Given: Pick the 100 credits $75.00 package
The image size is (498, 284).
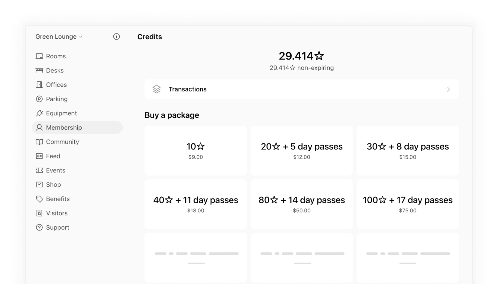Looking at the screenshot, I should point(408,204).
